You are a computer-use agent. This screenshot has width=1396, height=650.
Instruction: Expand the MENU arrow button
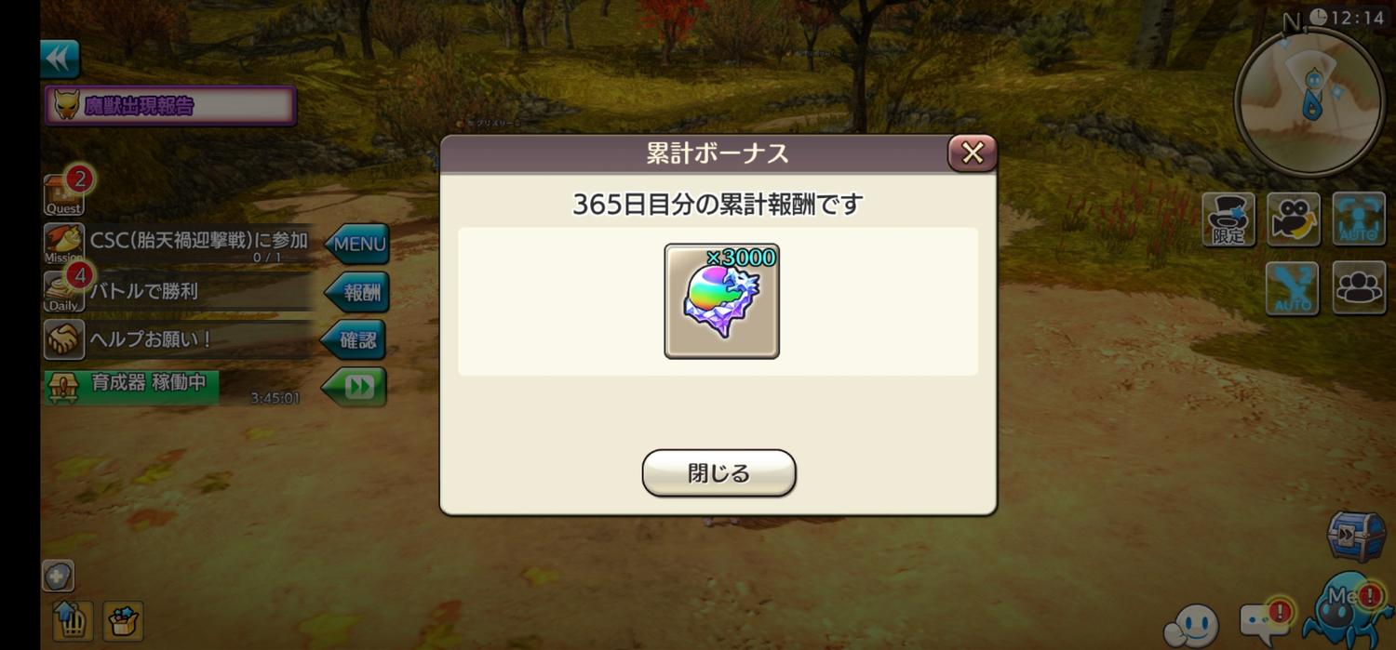(356, 245)
